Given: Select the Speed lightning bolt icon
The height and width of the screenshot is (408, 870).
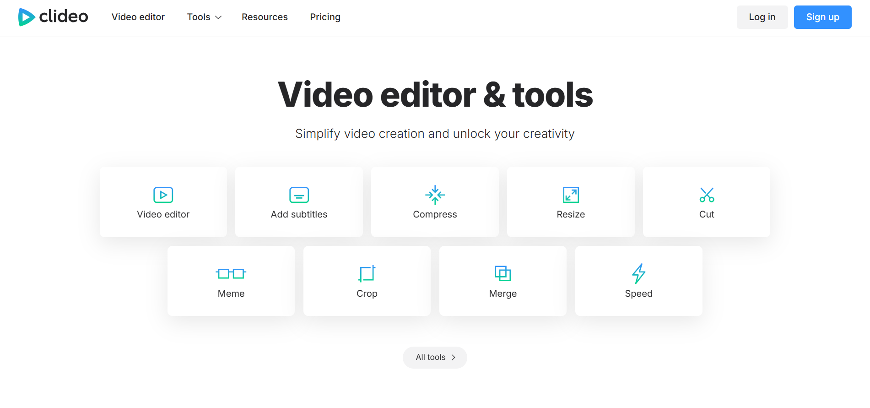Looking at the screenshot, I should pyautogui.click(x=638, y=273).
